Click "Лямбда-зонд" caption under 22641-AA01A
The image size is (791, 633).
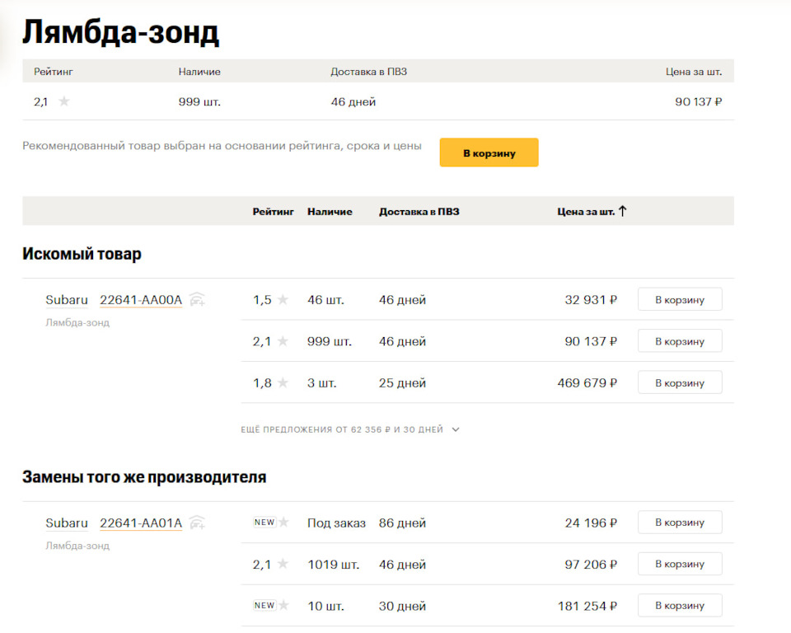coord(77,546)
